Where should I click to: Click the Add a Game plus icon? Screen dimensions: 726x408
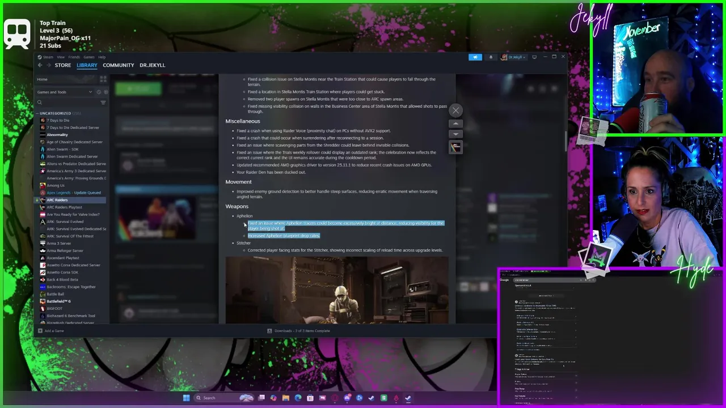click(40, 331)
